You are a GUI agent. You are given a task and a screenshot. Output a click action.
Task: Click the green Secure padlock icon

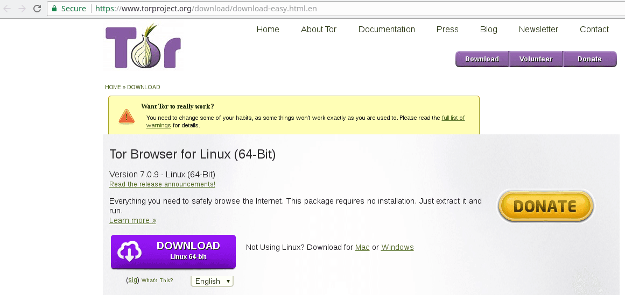pyautogui.click(x=54, y=9)
